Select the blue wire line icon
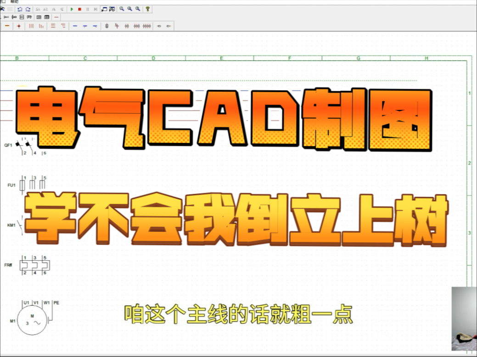Image resolution: width=477 pixels, height=357 pixels. pyautogui.click(x=75, y=26)
